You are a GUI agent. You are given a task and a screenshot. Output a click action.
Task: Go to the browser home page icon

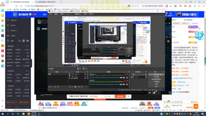tap(21, 6)
